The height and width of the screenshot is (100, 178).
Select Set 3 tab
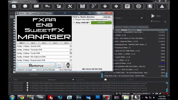point(44,43)
